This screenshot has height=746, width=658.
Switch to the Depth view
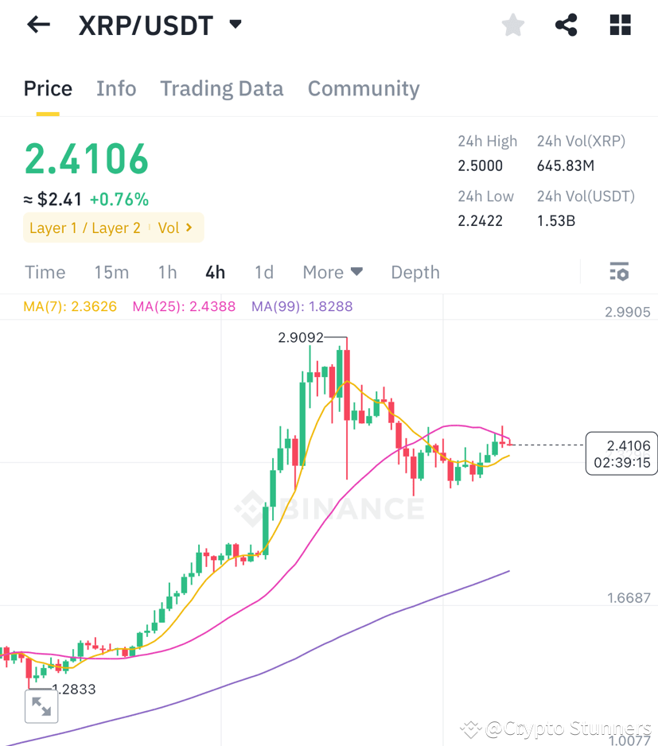click(x=415, y=272)
